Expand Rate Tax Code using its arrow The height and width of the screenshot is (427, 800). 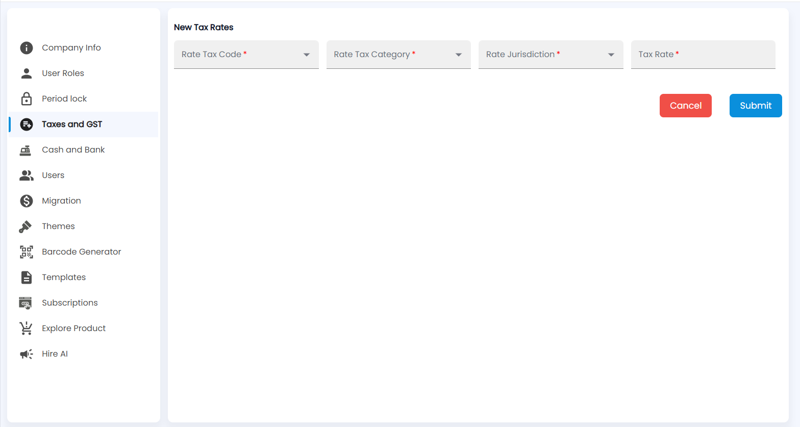(307, 55)
